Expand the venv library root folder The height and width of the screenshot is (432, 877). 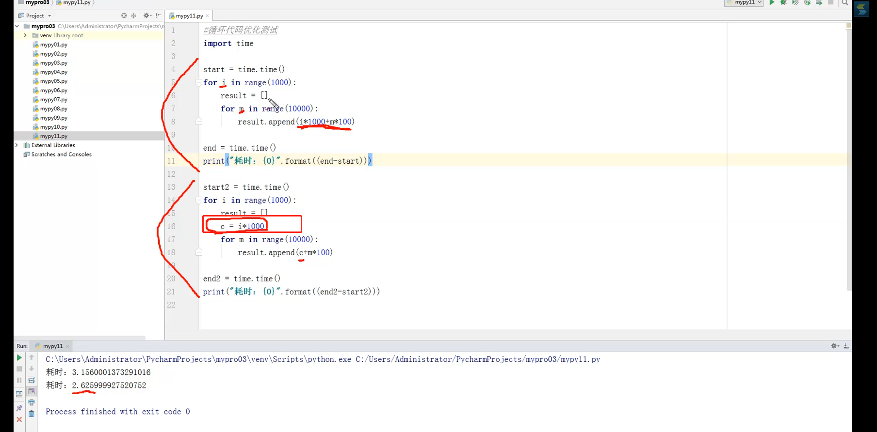[x=25, y=35]
